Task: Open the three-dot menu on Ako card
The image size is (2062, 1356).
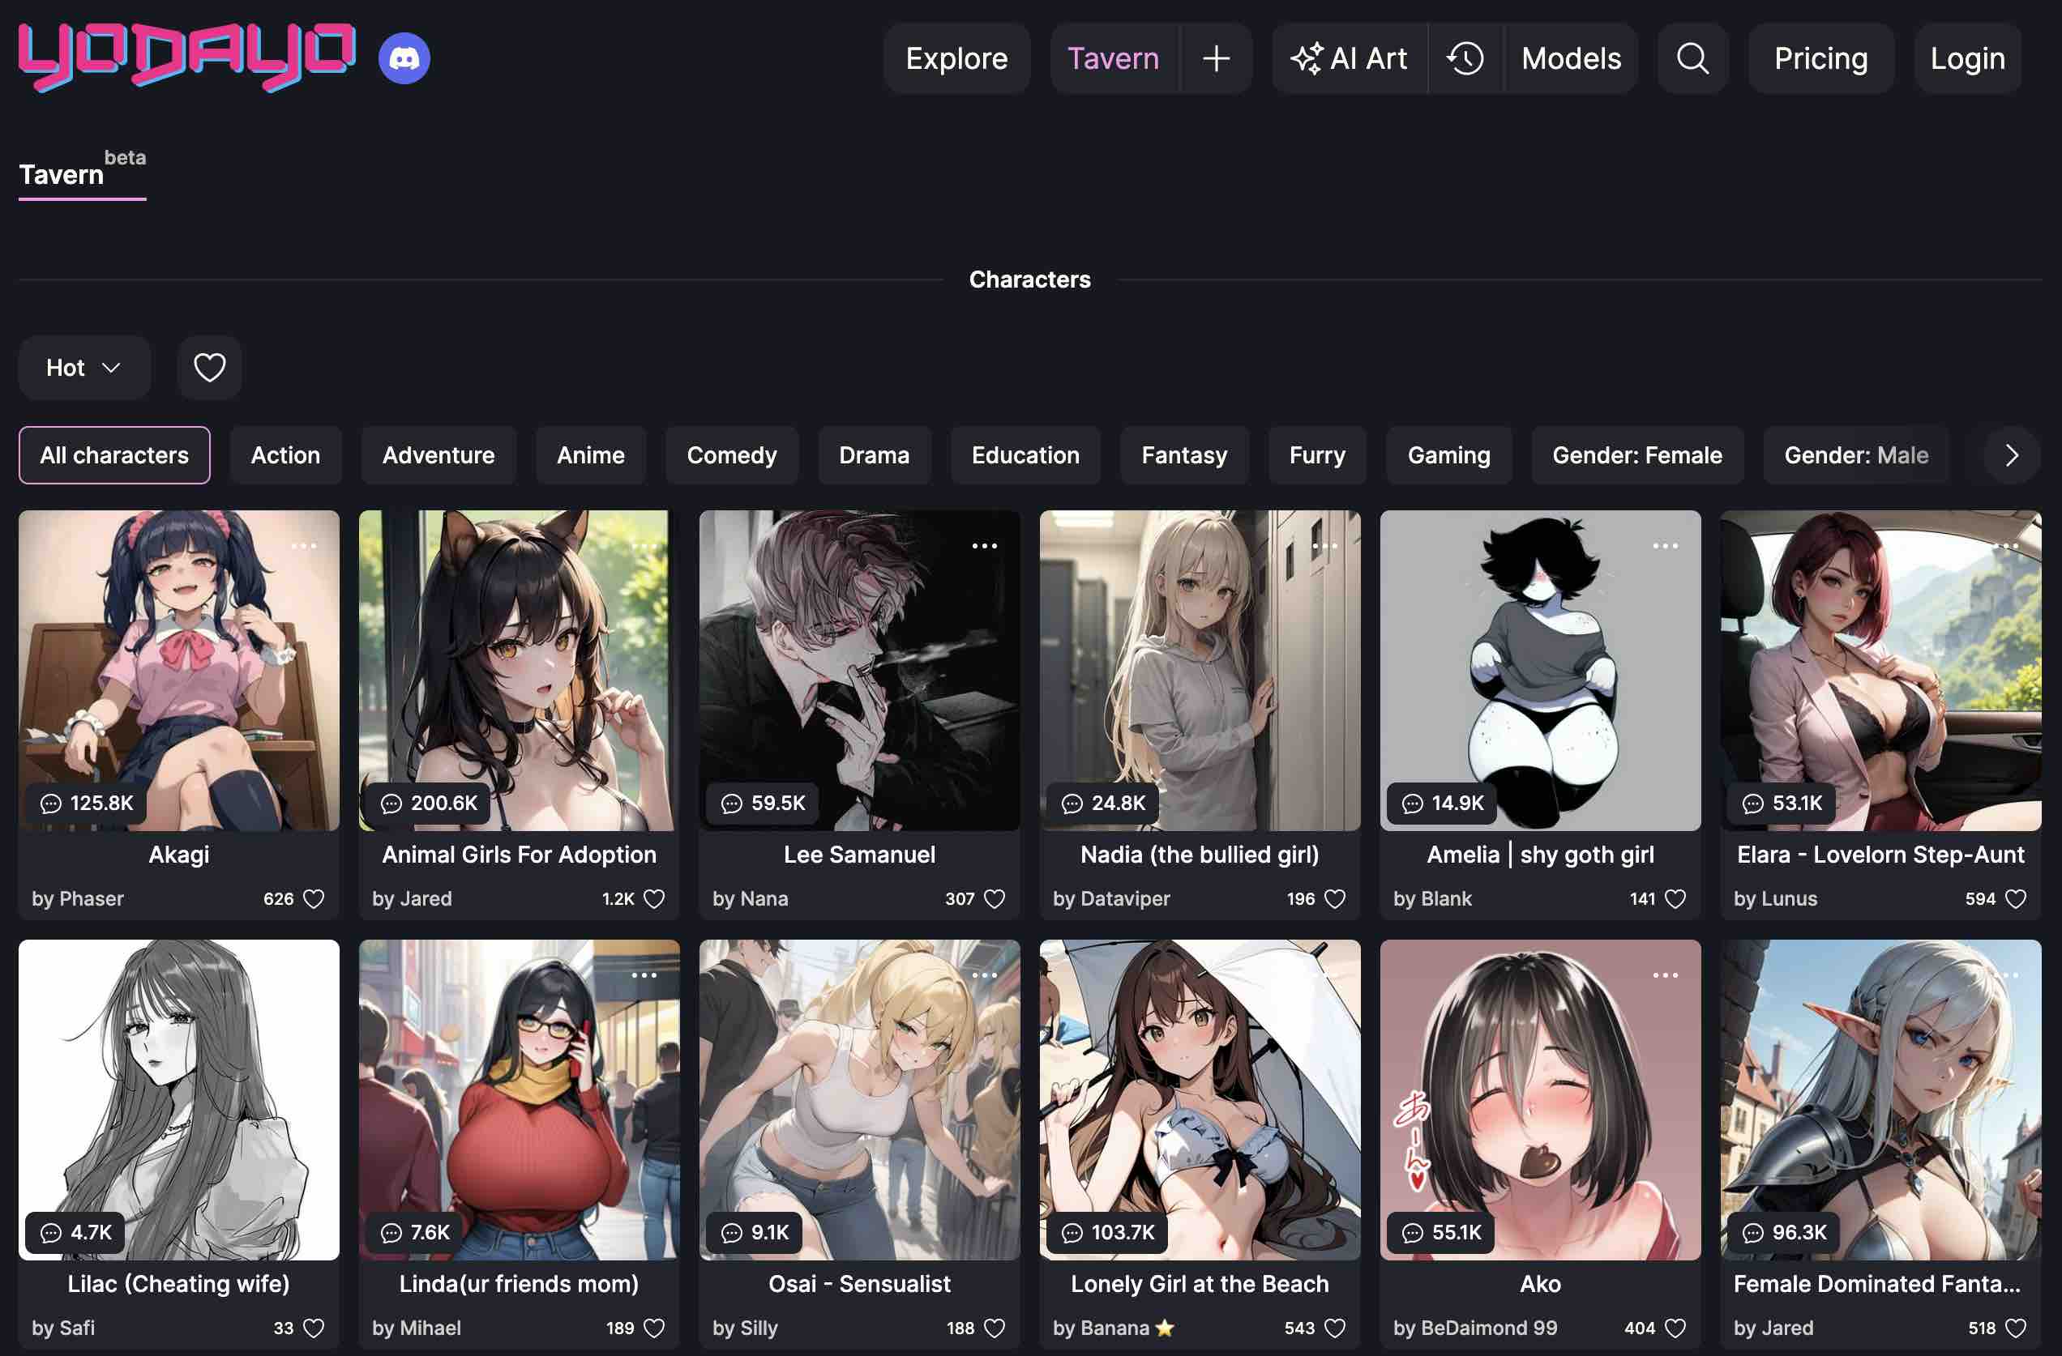Action: pyautogui.click(x=1665, y=975)
